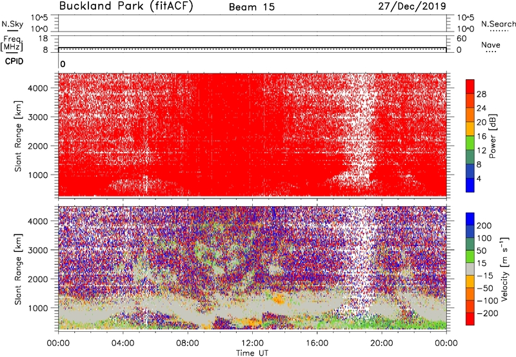Click the '08:00' time axis tick label

[x=188, y=343]
